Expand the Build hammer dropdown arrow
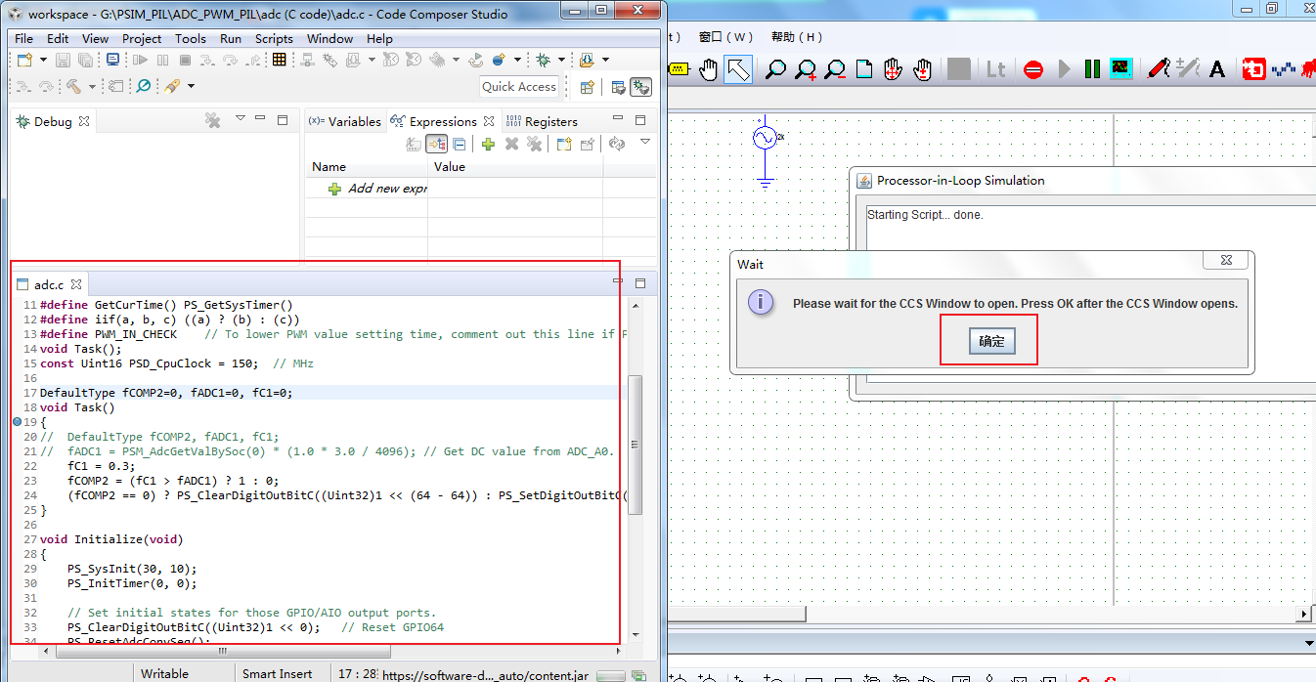The image size is (1316, 682). click(x=92, y=87)
